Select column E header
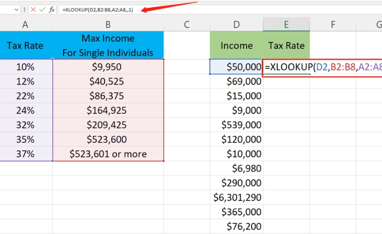The width and height of the screenshot is (382, 234). click(x=286, y=25)
